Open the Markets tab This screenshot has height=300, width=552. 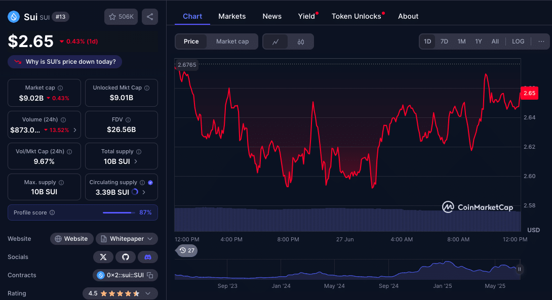point(232,16)
